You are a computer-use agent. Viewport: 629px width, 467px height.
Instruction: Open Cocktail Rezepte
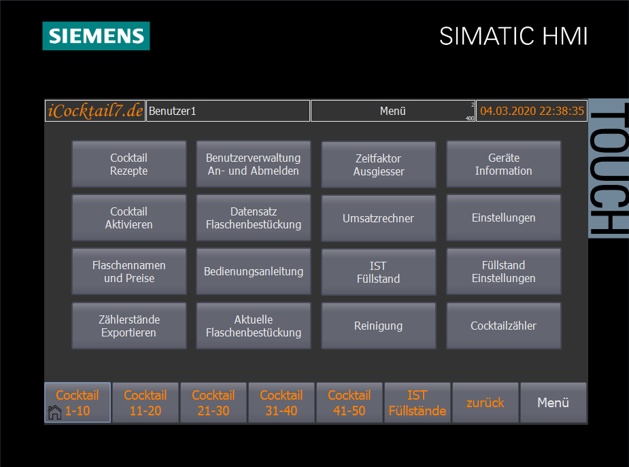tap(129, 164)
